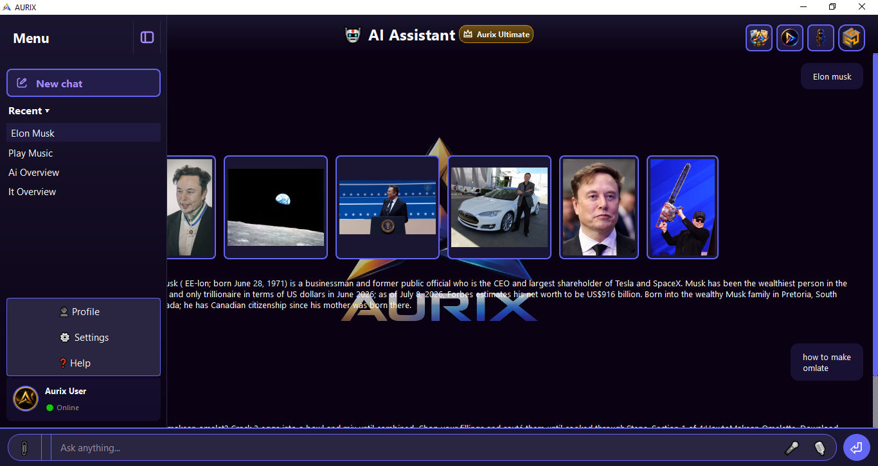Start a New chat

(x=84, y=83)
